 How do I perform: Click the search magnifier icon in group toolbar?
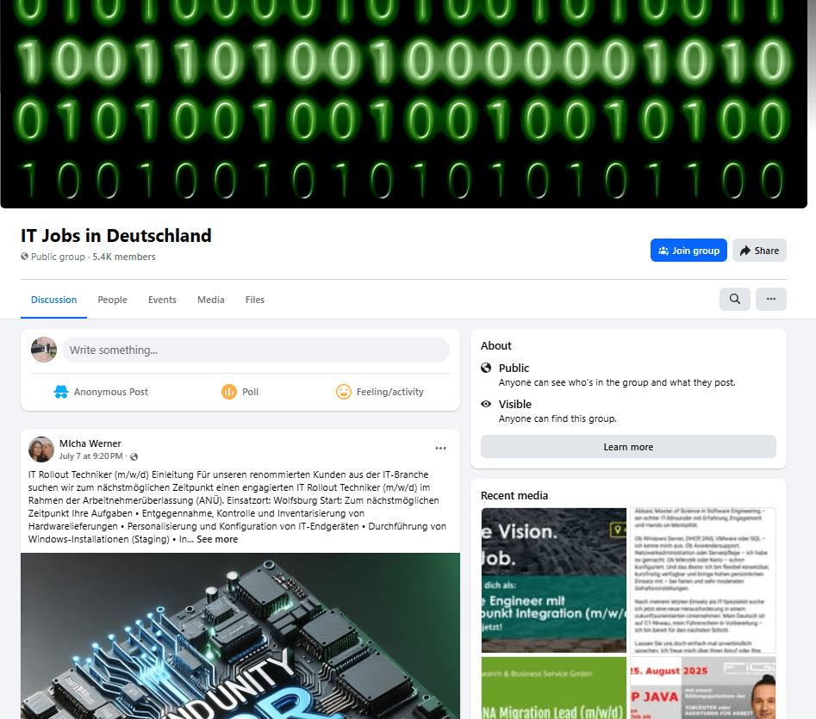pyautogui.click(x=734, y=299)
